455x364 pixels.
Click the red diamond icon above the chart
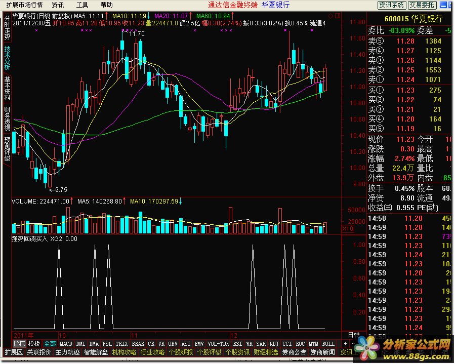(331, 16)
